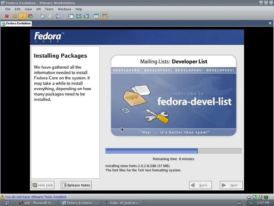Click the red Power Off toolbar icon
The height and width of the screenshot is (206, 274).
(x=7, y=16)
